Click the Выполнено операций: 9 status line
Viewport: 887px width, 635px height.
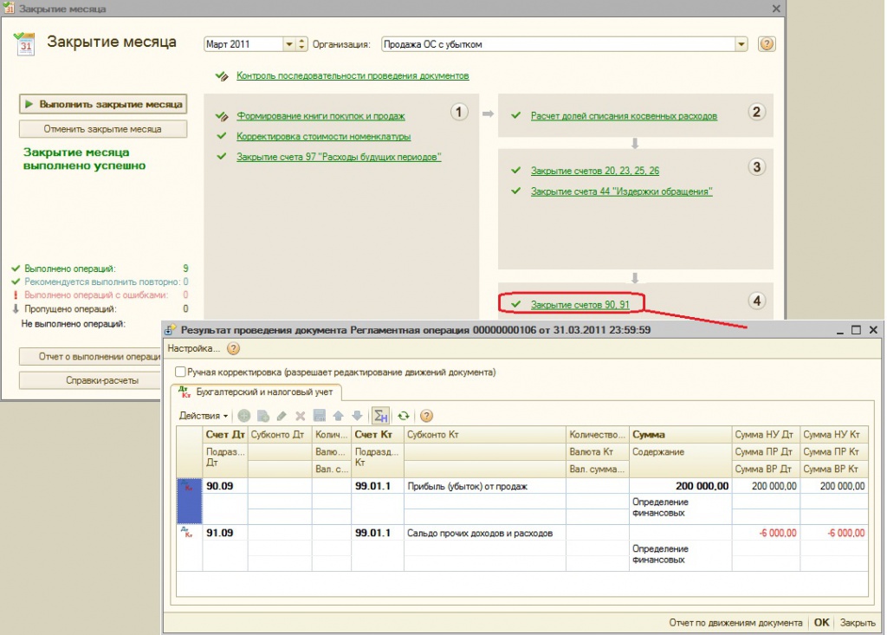click(100, 269)
